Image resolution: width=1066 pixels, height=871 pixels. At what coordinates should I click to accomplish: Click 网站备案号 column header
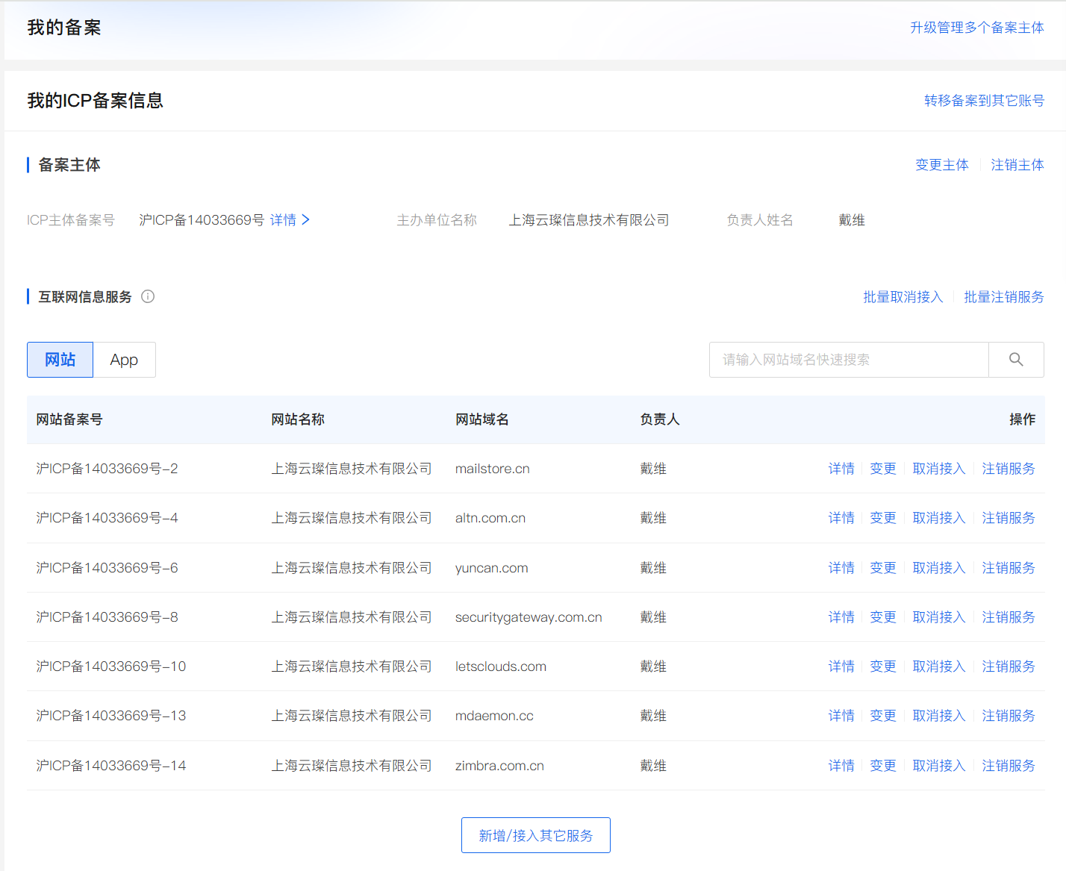click(69, 419)
